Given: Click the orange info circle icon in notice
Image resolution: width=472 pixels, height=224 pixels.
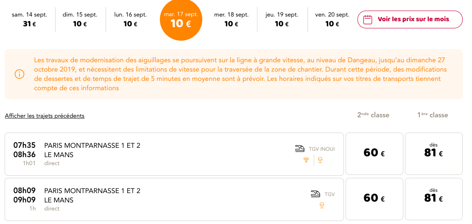Looking at the screenshot, I should 20,74.
